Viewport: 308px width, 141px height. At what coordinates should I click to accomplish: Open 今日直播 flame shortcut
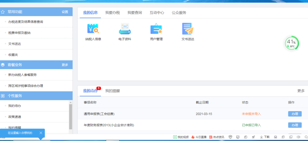(x=199, y=137)
